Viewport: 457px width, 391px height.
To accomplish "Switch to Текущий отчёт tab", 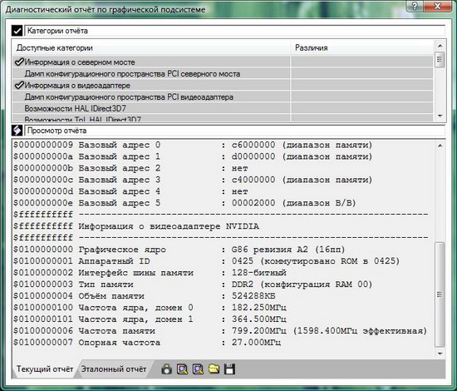I will coord(45,369).
